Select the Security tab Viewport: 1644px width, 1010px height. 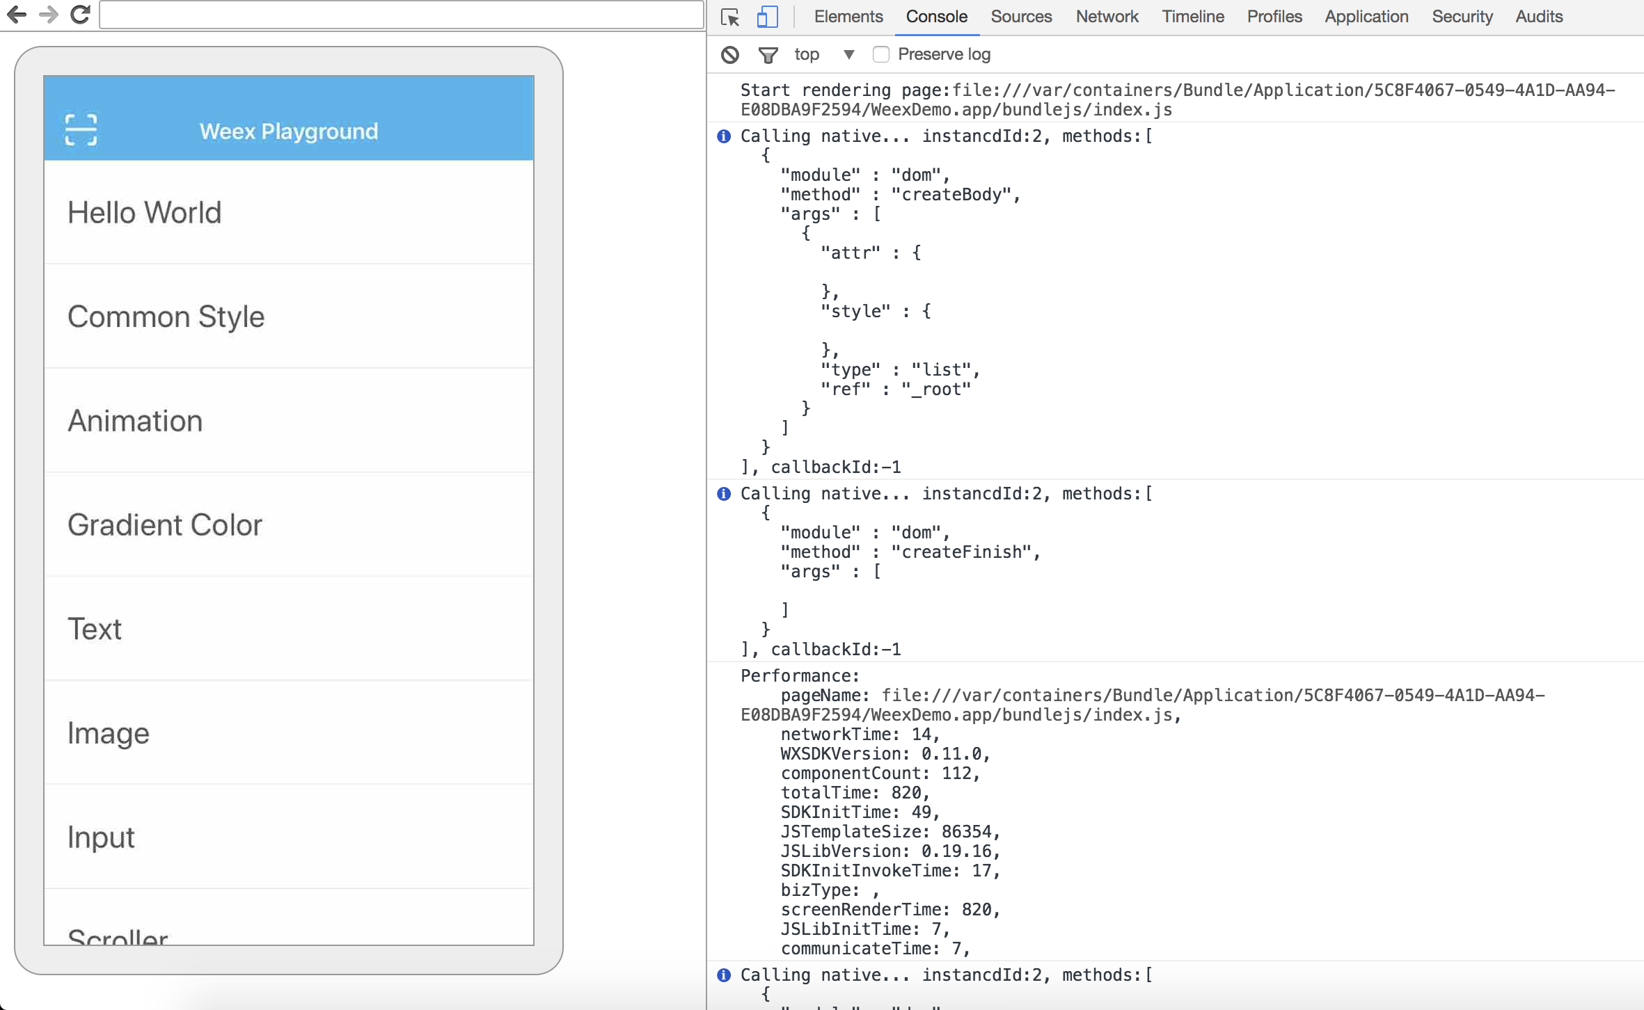coord(1462,17)
